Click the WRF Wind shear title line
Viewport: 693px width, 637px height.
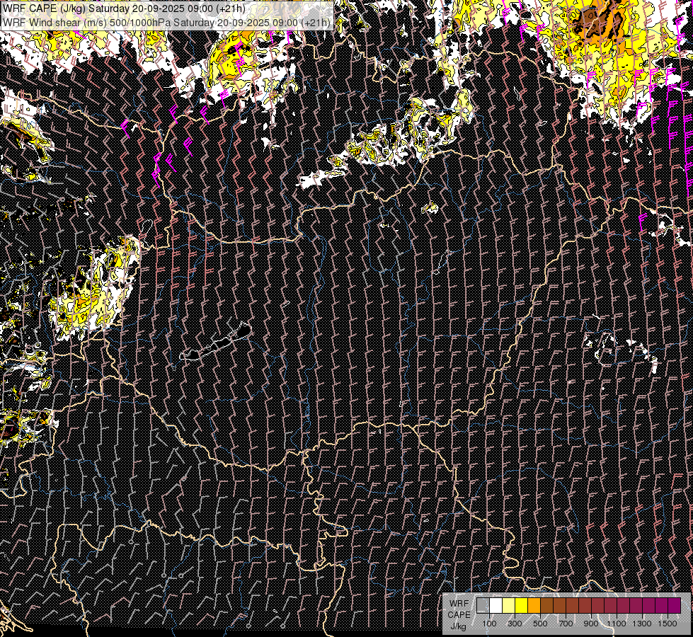166,23
